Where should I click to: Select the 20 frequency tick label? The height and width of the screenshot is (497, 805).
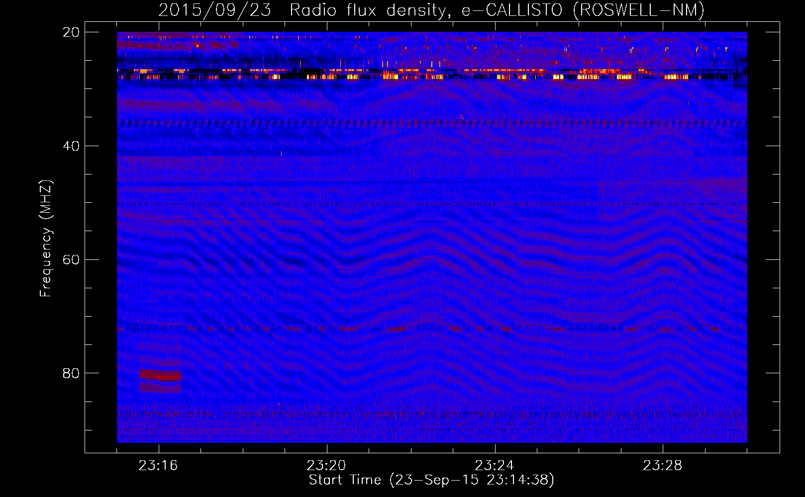[x=71, y=32]
